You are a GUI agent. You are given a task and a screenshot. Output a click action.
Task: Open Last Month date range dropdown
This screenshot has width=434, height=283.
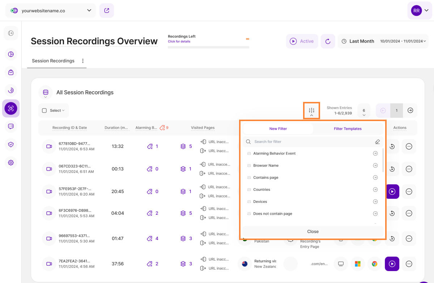coord(383,41)
